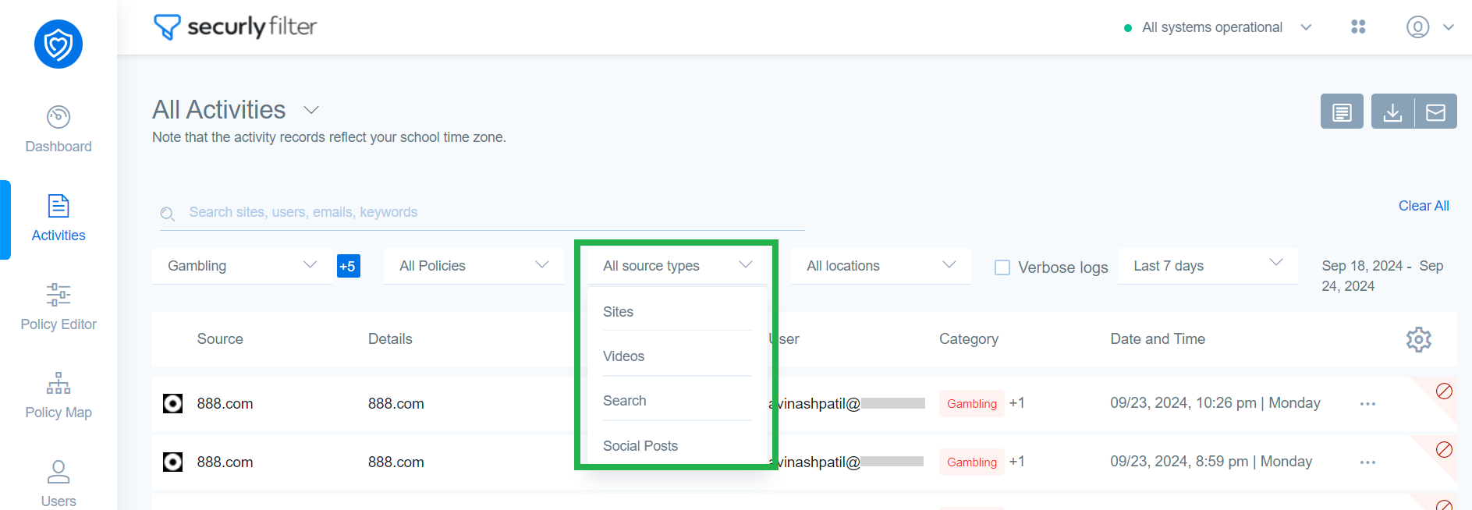Open the list view report icon

[1342, 112]
